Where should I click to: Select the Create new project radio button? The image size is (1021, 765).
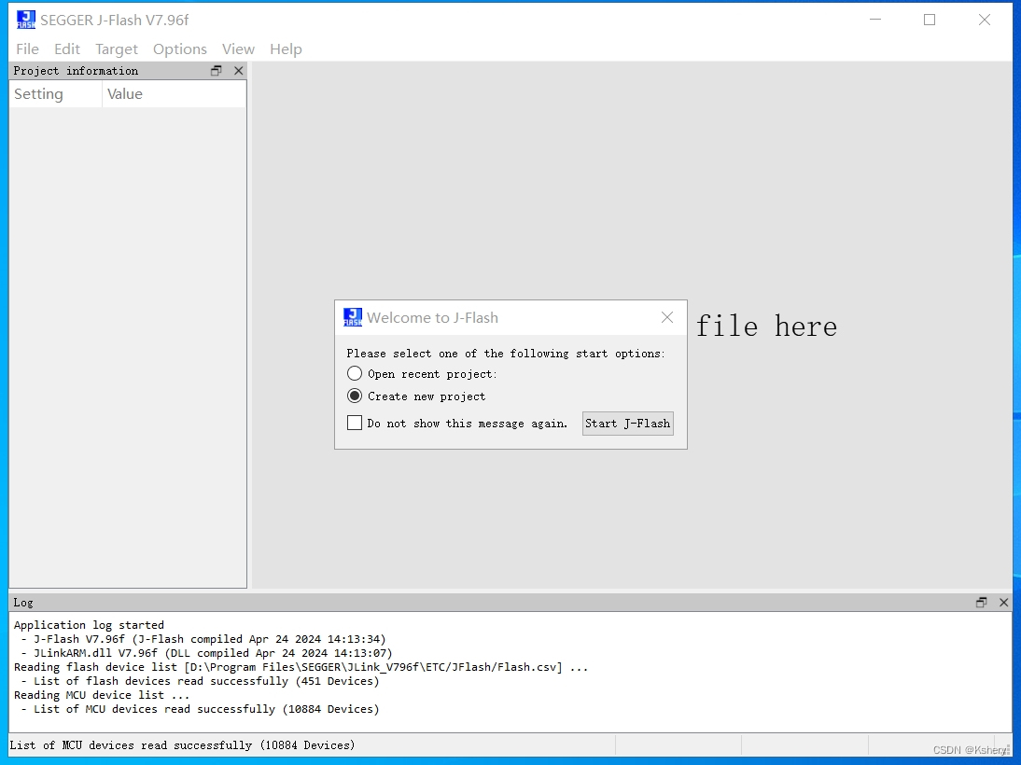[x=355, y=396]
